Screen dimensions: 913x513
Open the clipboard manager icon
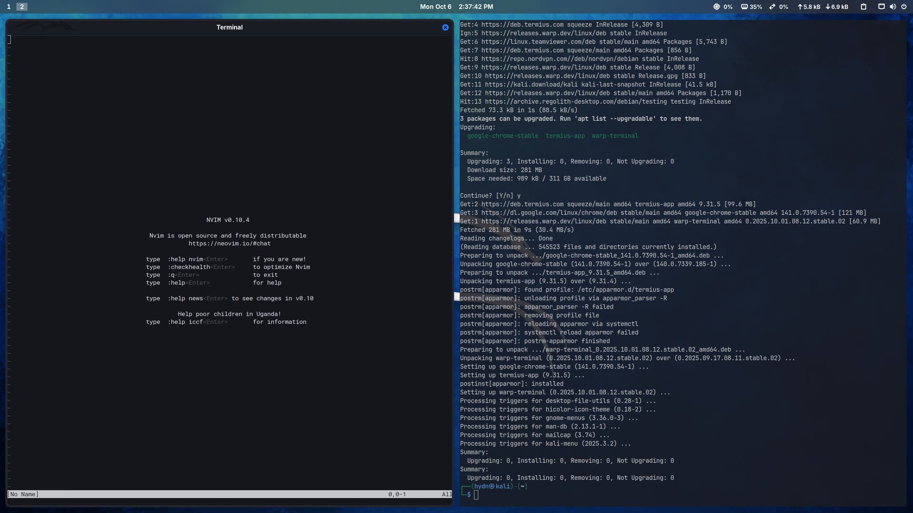tap(864, 7)
